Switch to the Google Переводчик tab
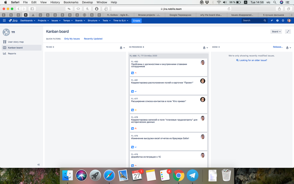 pyautogui.click(x=180, y=15)
